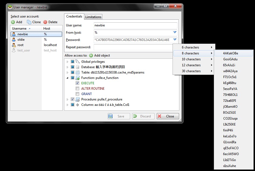The image size is (255, 171).
Task: Click the red X icon on Close
Action: tap(159, 116)
